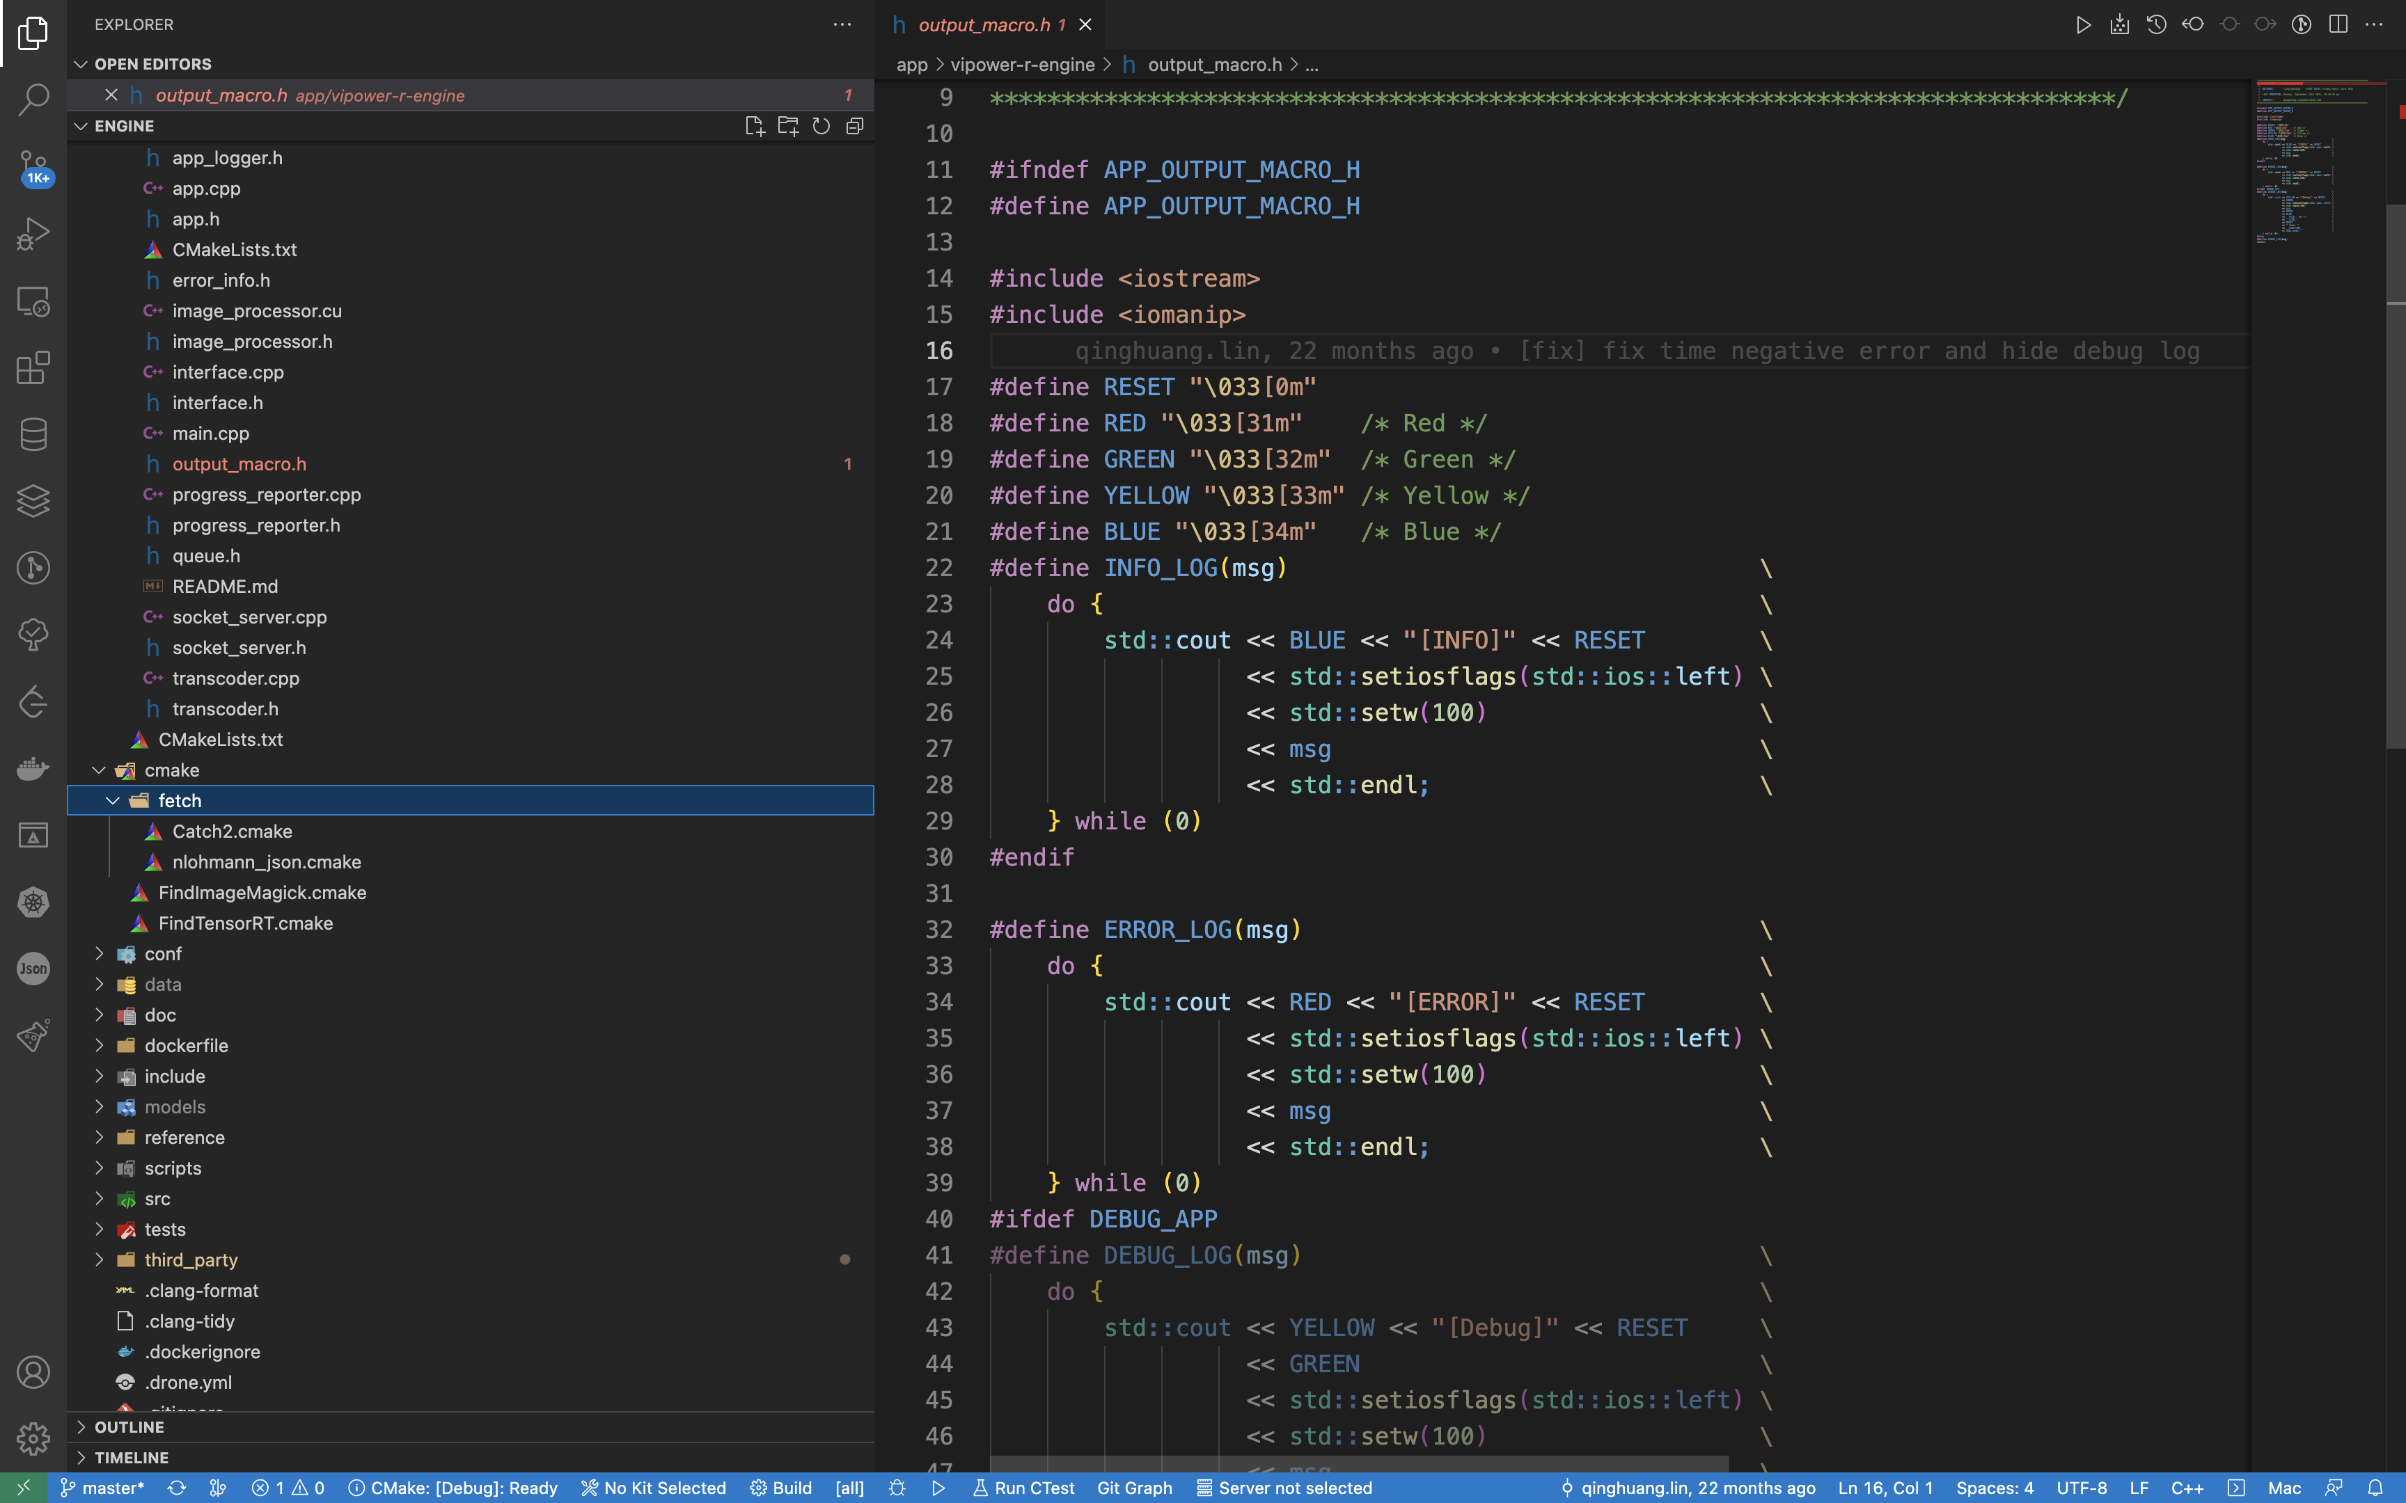
Task: Click No Kit Selected in status bar
Action: pos(653,1488)
